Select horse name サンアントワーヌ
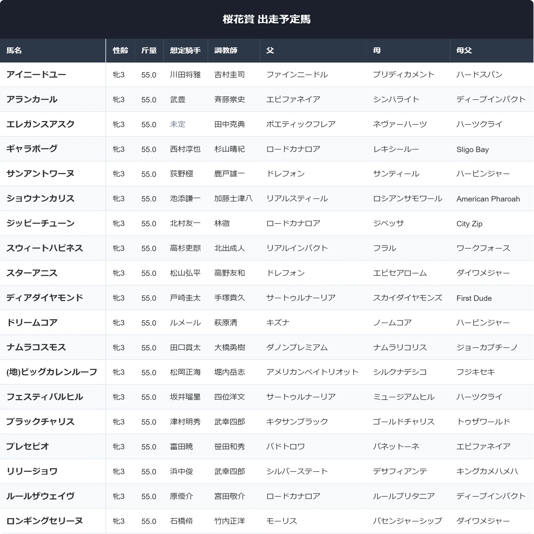Viewport: 534px width, 534px height. point(40,174)
